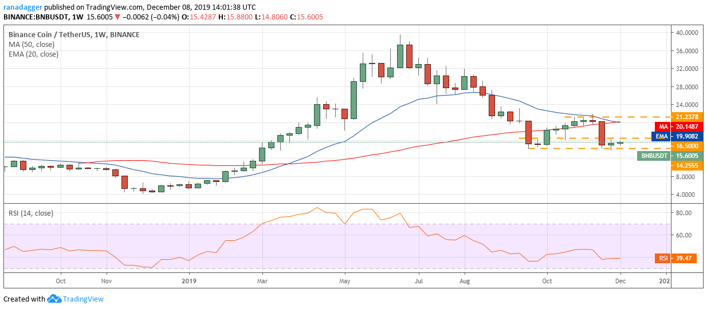Select the MA (50, close) indicator label

[x=32, y=45]
